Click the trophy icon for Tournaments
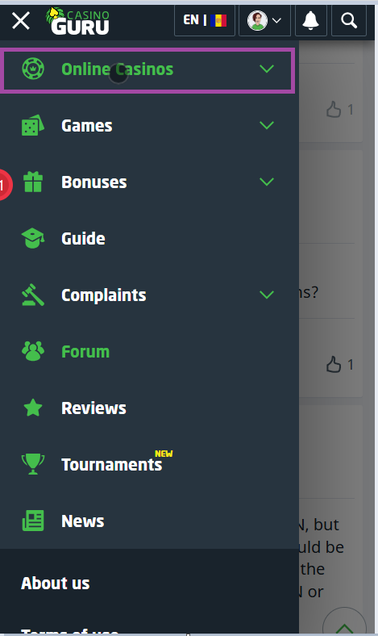This screenshot has height=636, width=378. (x=33, y=464)
